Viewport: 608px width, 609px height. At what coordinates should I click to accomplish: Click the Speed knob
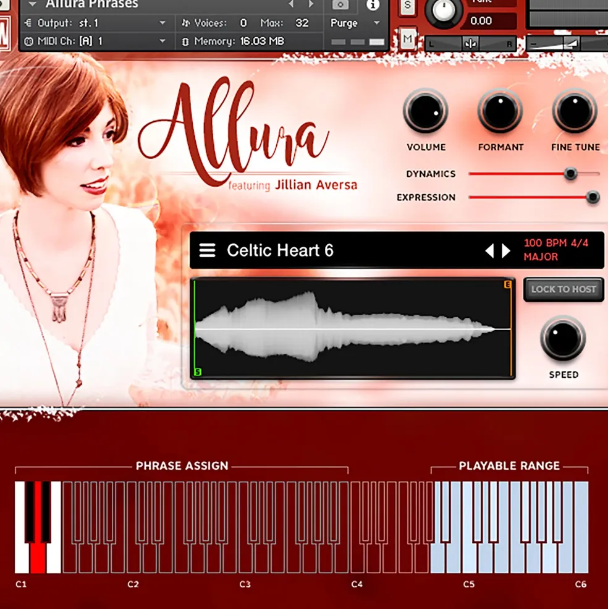coord(563,338)
